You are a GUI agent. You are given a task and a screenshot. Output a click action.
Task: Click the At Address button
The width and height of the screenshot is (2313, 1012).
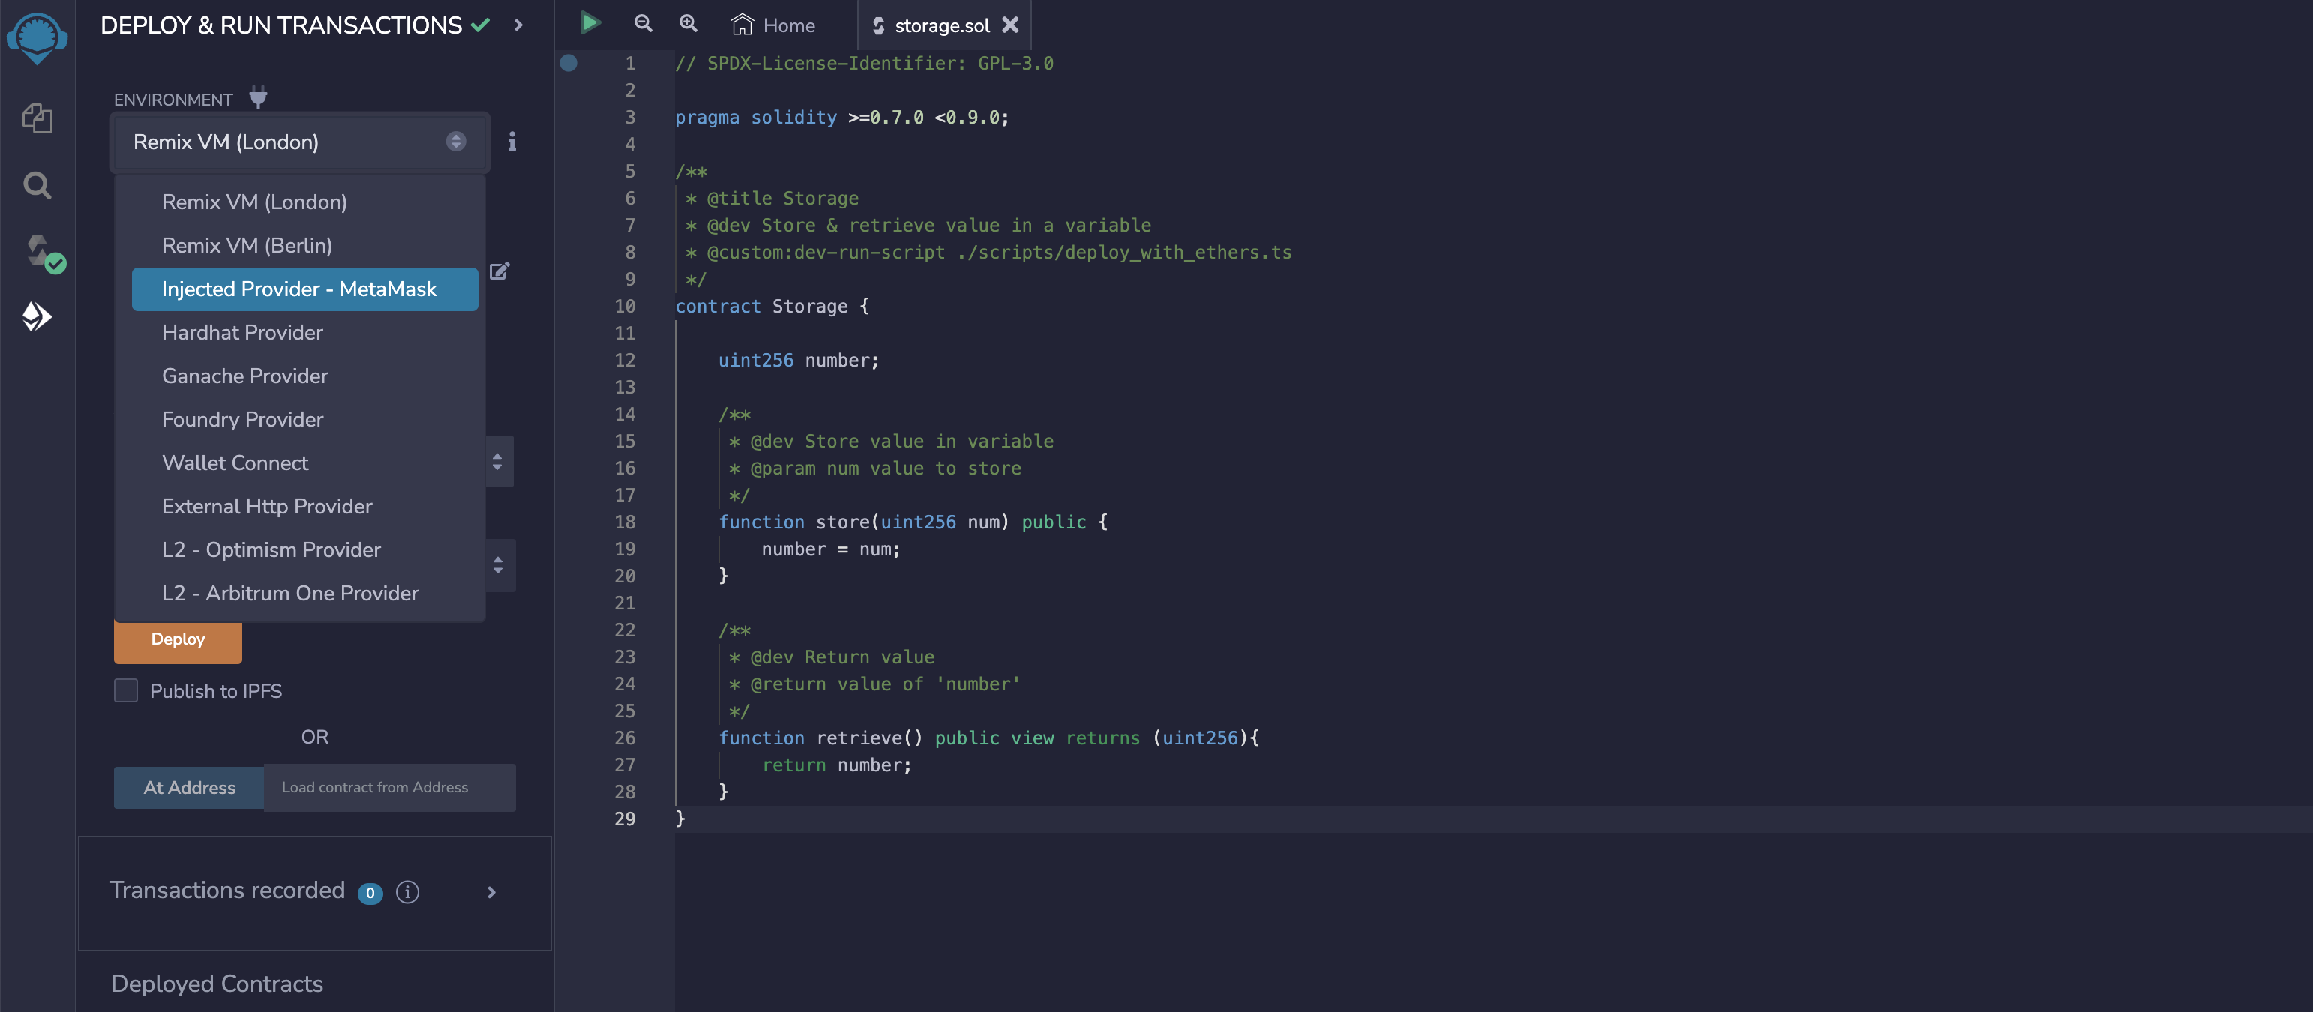click(x=188, y=787)
